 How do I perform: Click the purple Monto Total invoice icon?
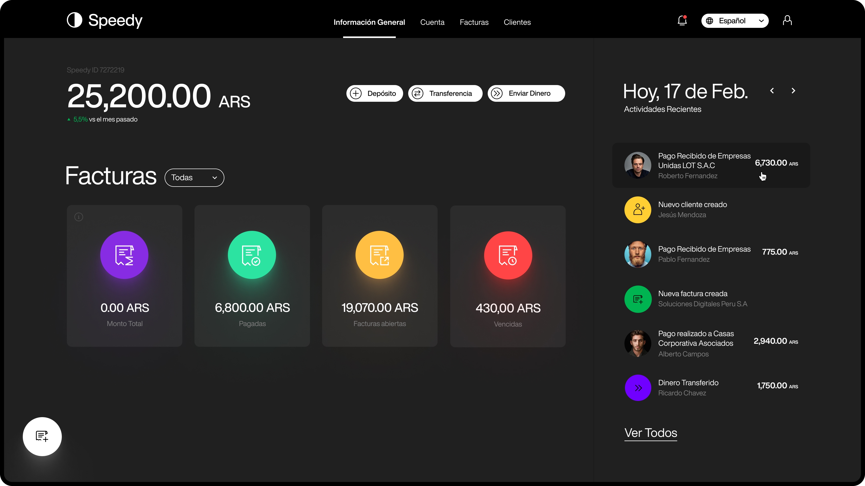pyautogui.click(x=124, y=255)
